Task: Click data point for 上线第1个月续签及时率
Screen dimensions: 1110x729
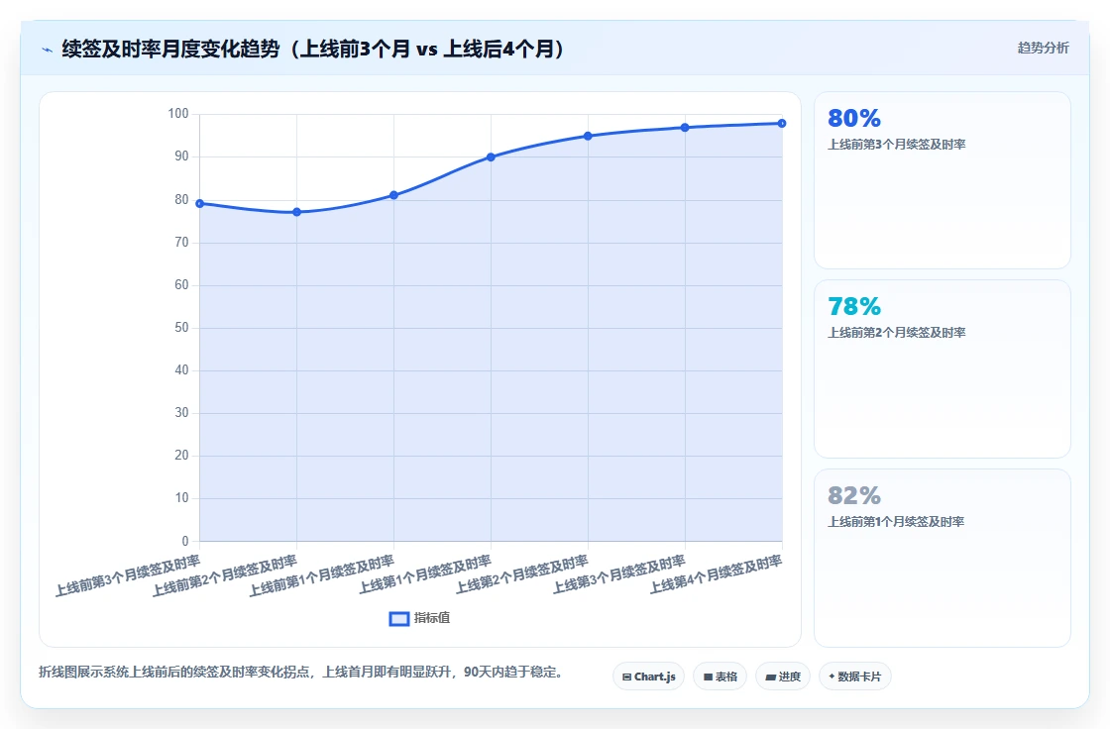Action: tap(491, 157)
